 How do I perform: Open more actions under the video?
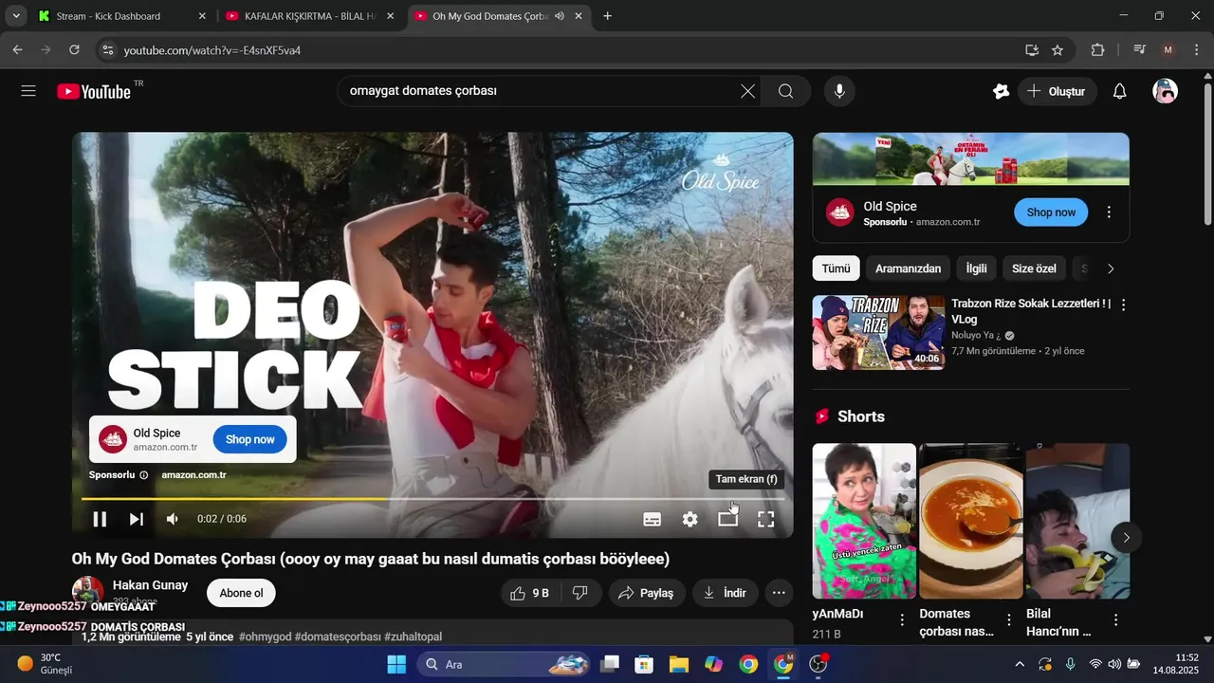pos(779,593)
